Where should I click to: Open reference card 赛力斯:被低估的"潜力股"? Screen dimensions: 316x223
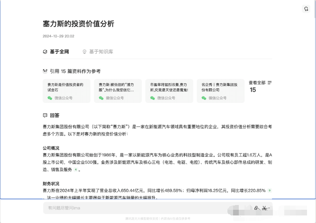pos(118,91)
